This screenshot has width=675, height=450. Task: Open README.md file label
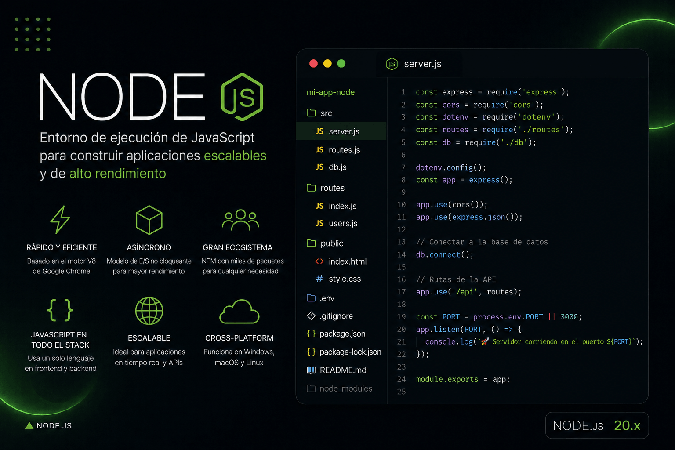click(x=343, y=370)
